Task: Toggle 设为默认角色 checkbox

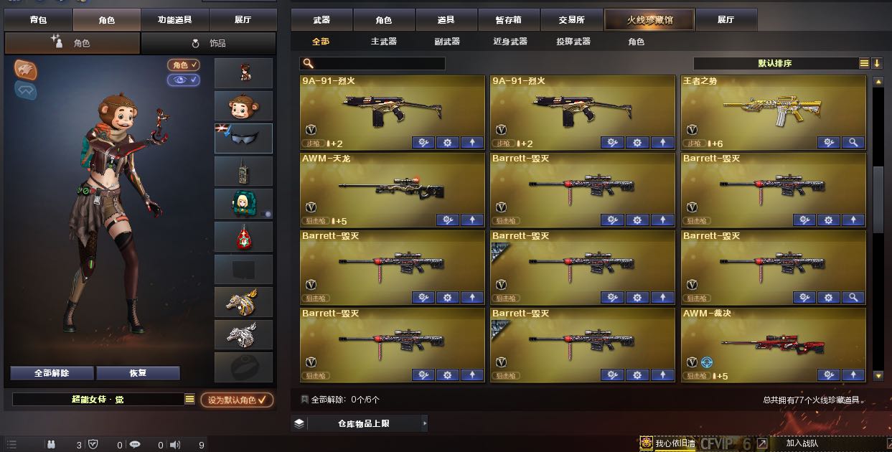Action: click(237, 400)
